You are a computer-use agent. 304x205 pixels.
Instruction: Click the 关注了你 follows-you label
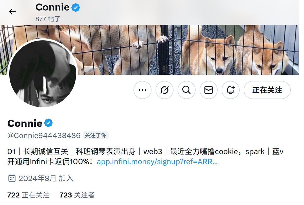pos(96,136)
